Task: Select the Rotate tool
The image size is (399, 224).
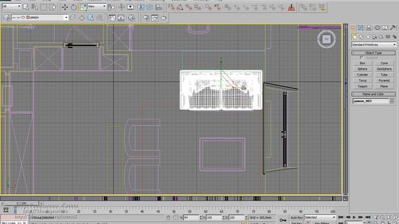Action: (x=74, y=7)
